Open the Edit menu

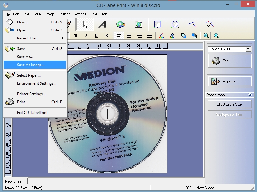(x=16, y=14)
